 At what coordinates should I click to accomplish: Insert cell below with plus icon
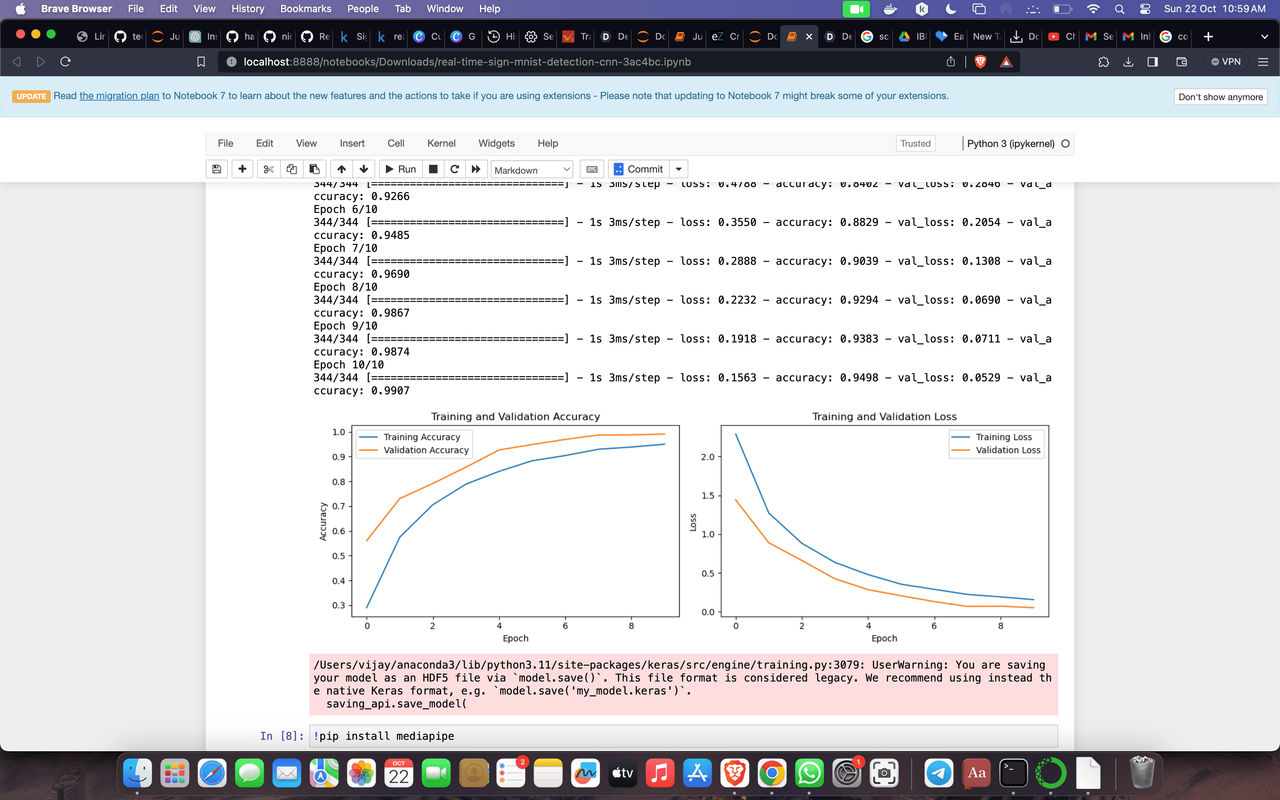(242, 169)
